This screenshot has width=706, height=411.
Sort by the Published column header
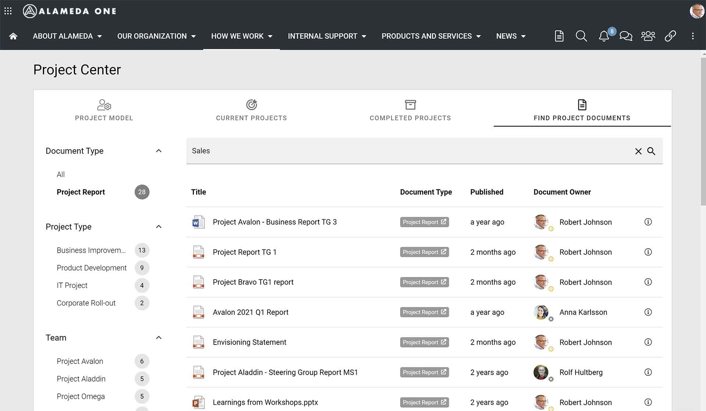click(x=486, y=192)
